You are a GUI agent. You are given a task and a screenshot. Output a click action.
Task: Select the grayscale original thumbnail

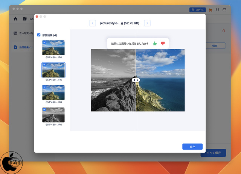click(53, 115)
